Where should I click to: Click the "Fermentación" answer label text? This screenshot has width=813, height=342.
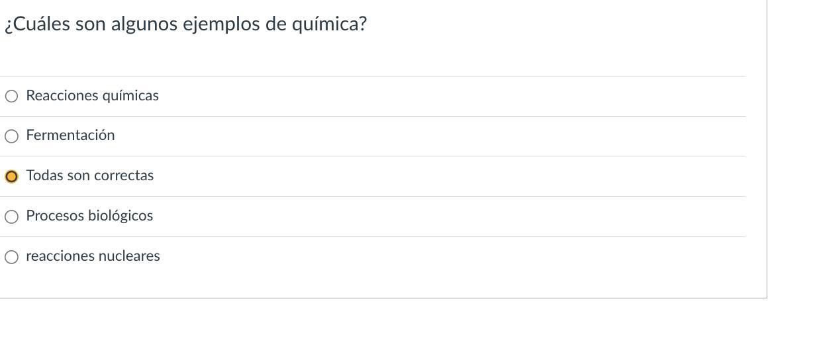(x=70, y=135)
